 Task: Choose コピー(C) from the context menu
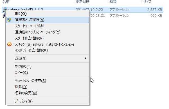tap(48, 73)
